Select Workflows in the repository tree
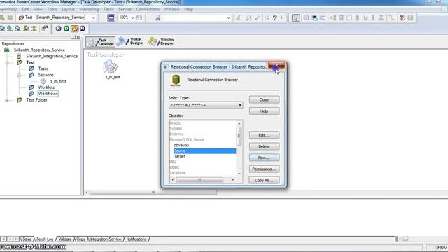 48,94
